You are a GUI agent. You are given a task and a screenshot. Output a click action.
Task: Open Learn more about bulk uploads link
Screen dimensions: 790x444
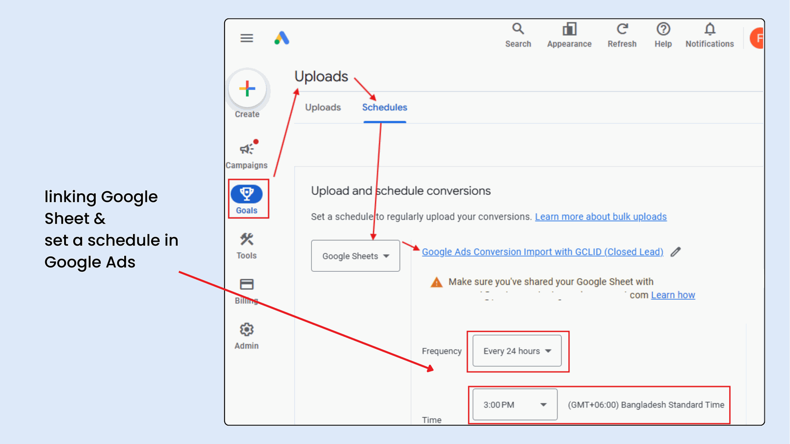coord(600,217)
